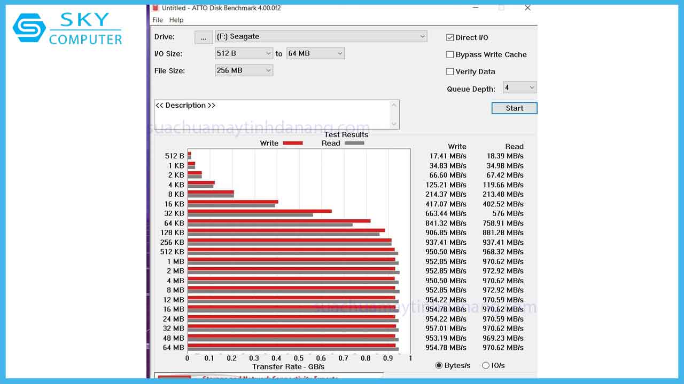Click the Description box scroll-up arrow
The height and width of the screenshot is (384, 684).
tap(393, 105)
